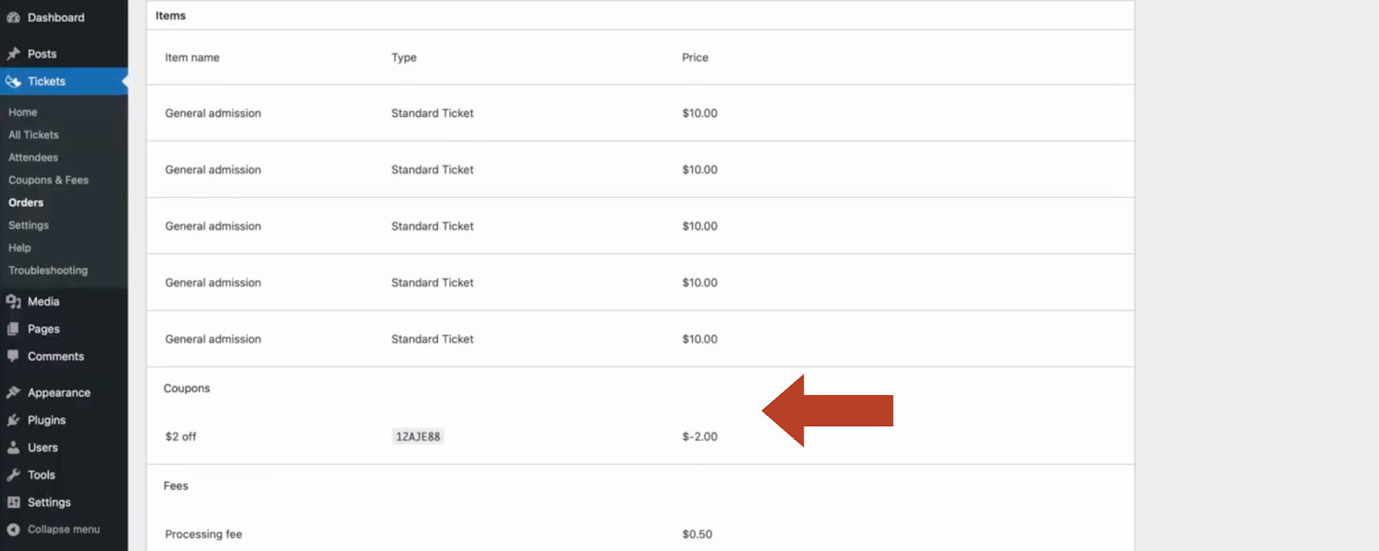Collapse the admin menu

click(x=56, y=529)
